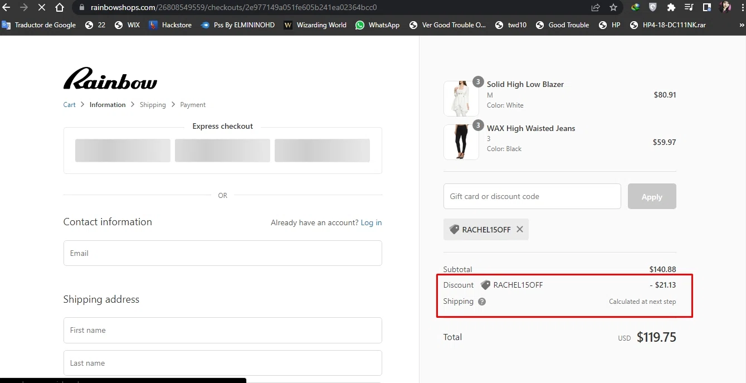Open the twd10 bookmark
The width and height of the screenshot is (746, 383).
pos(510,25)
